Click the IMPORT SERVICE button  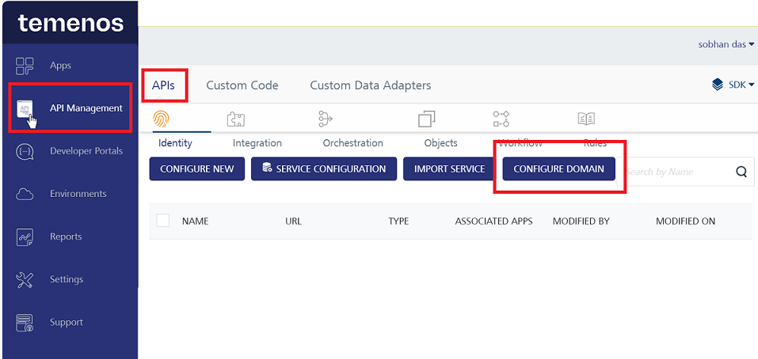[x=450, y=169]
